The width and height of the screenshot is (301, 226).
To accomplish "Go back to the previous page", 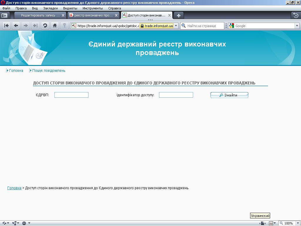I will point(16,26).
